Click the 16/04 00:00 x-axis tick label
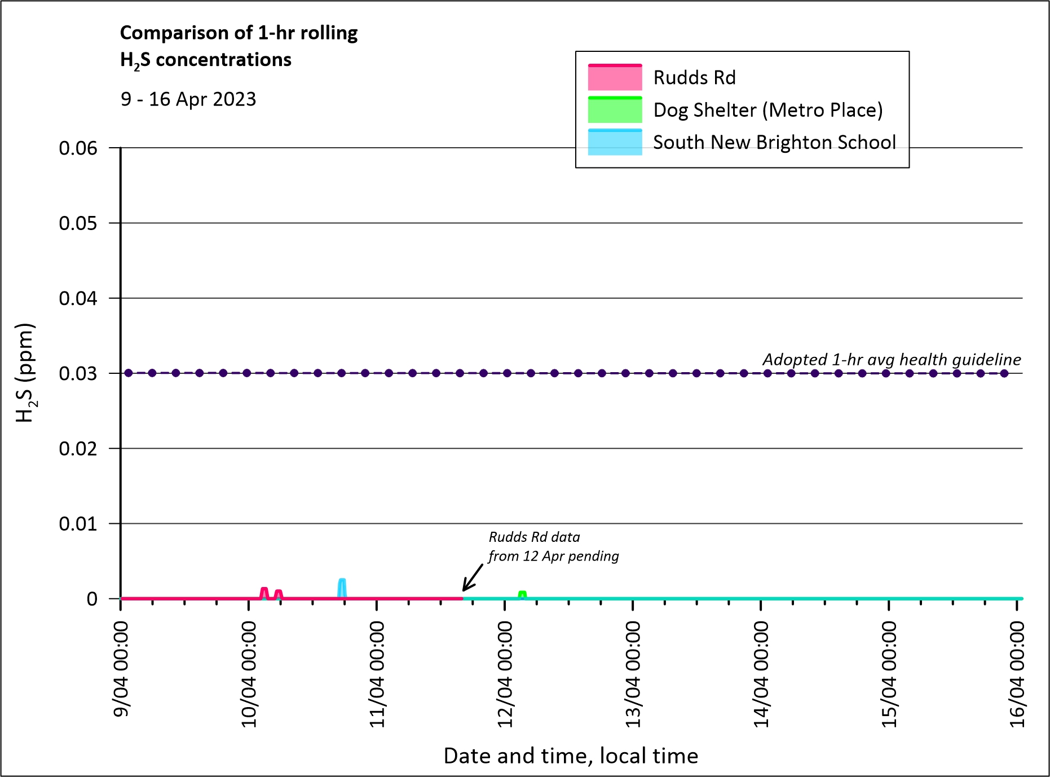This screenshot has width=1050, height=777. pos(1017,674)
